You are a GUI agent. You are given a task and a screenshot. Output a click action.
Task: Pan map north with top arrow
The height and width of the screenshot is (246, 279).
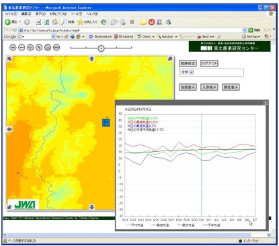click(91, 59)
